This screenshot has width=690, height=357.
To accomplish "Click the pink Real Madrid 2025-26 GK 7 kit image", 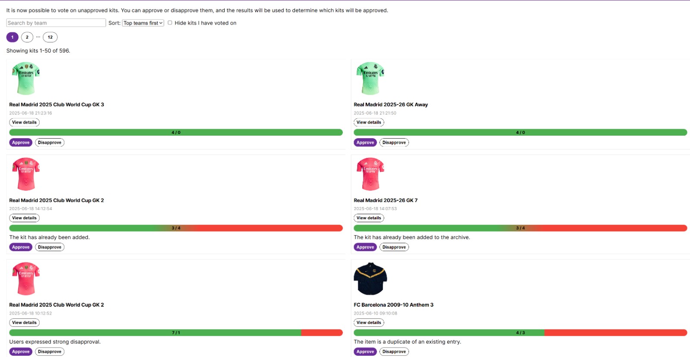I will pos(370,174).
